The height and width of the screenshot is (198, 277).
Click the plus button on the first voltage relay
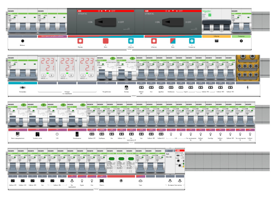point(52,75)
